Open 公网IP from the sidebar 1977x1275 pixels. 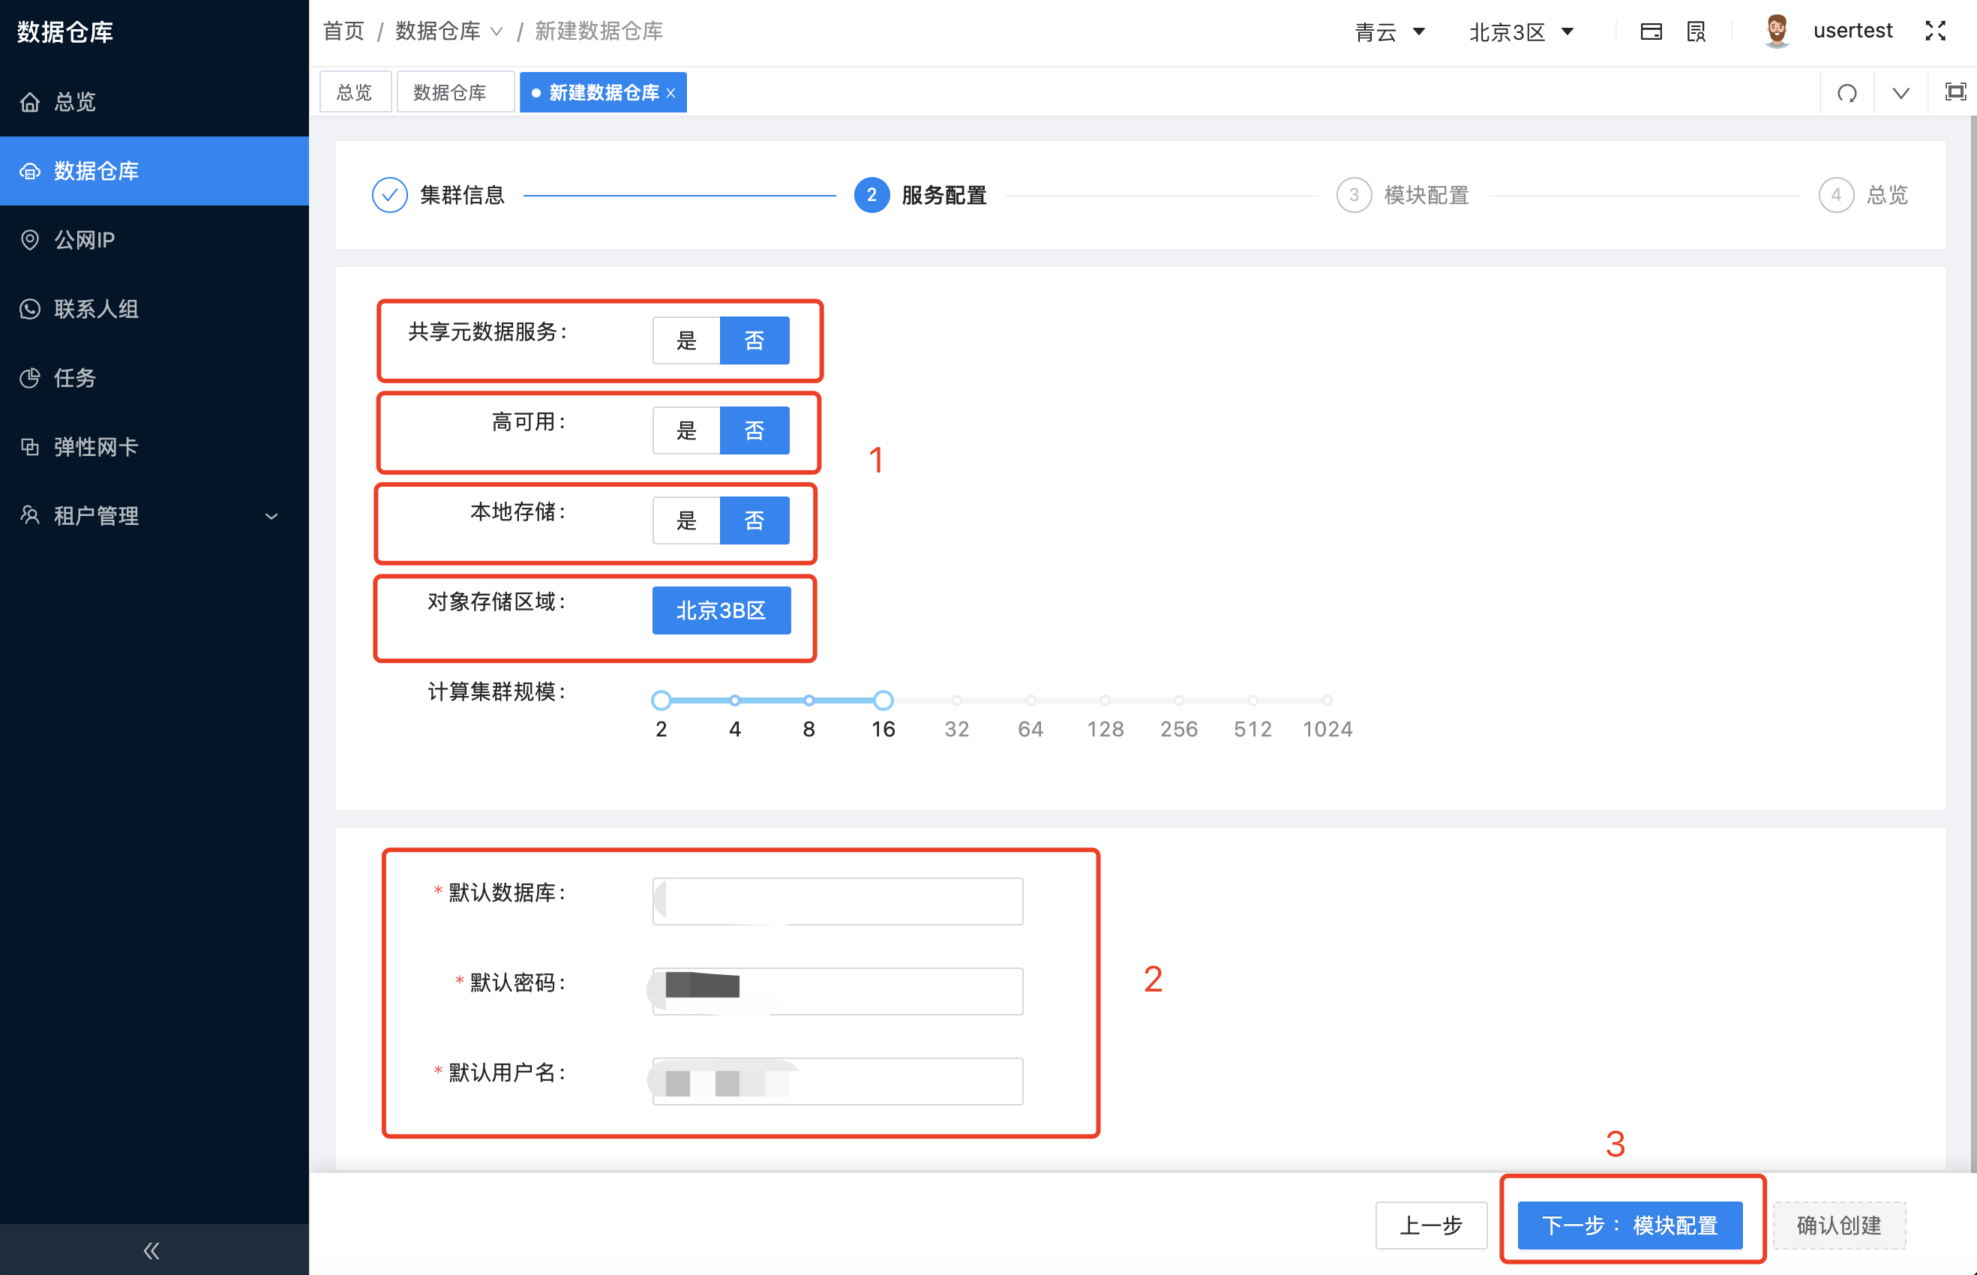point(82,239)
